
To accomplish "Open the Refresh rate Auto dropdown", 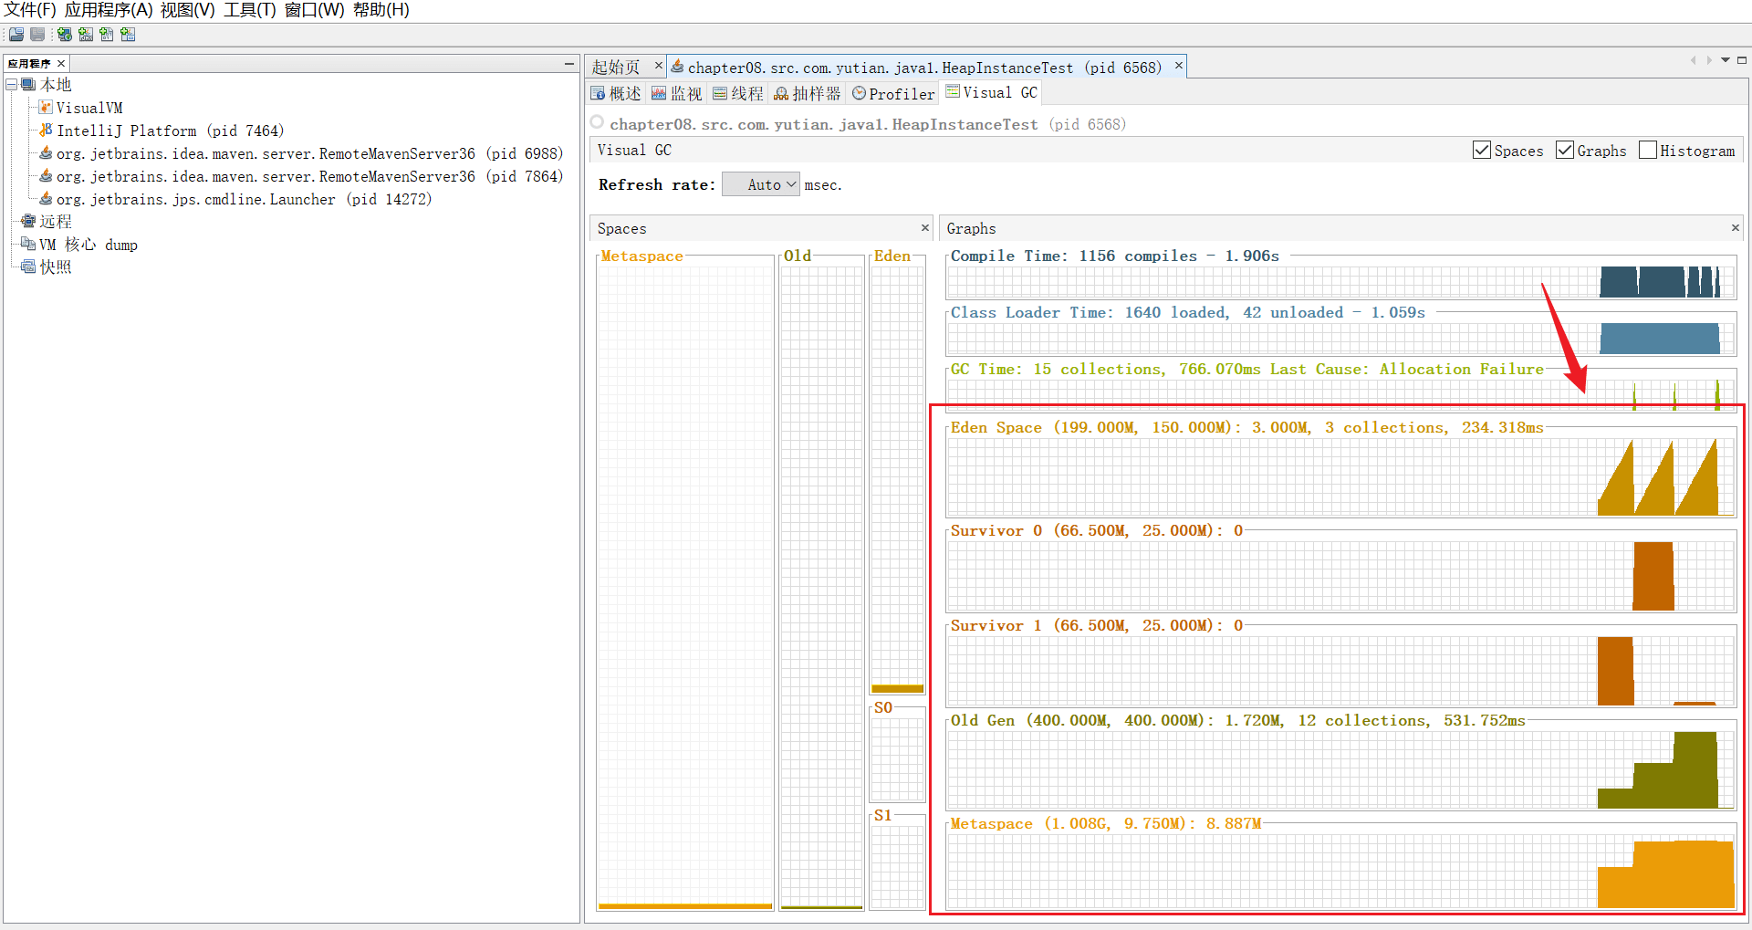I will [x=761, y=184].
